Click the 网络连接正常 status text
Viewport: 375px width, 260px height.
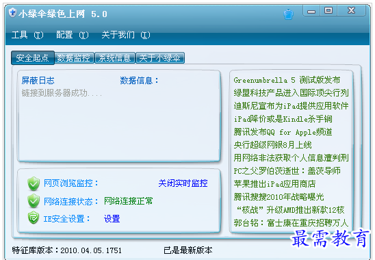point(129,201)
